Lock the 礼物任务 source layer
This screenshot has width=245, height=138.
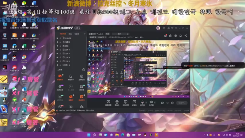[x=60, y=38]
